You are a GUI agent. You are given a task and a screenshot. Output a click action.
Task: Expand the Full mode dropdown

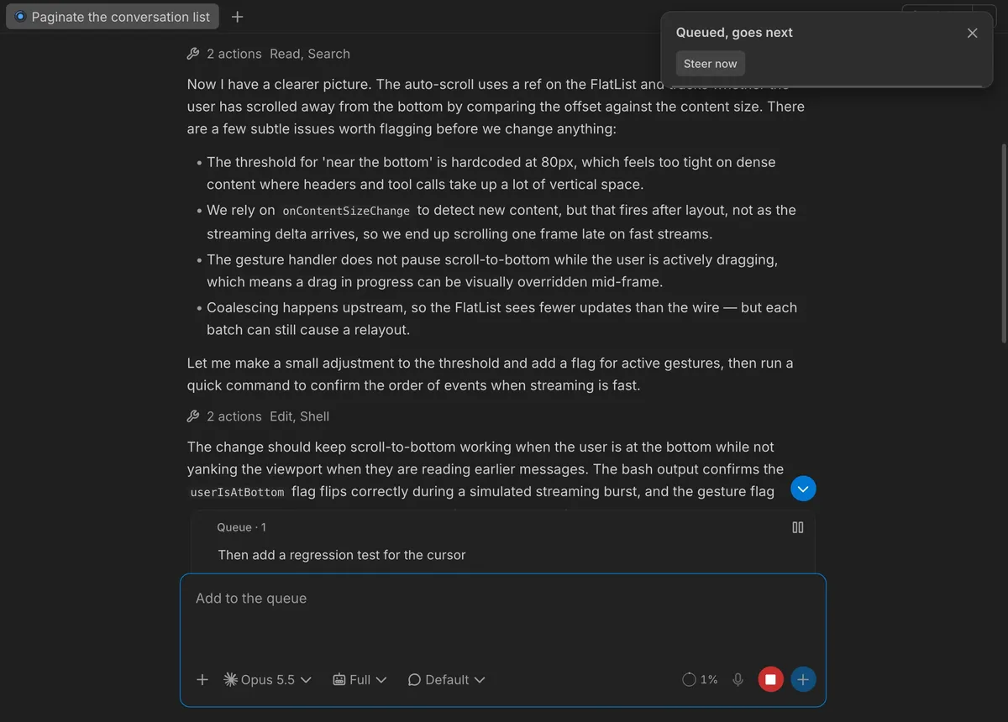click(360, 680)
